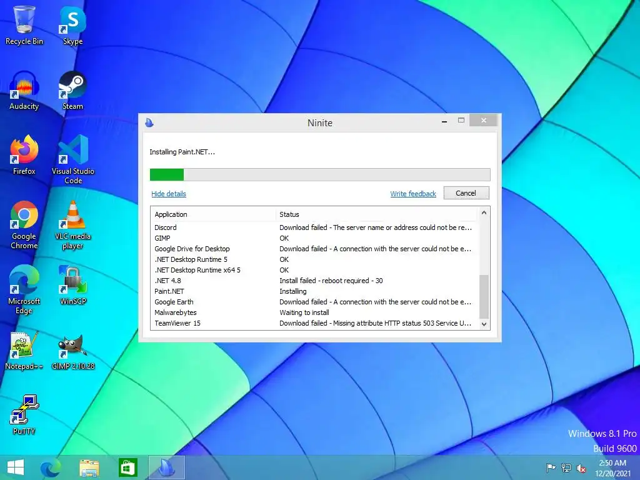Click the list scrollbar up arrow

pos(484,212)
